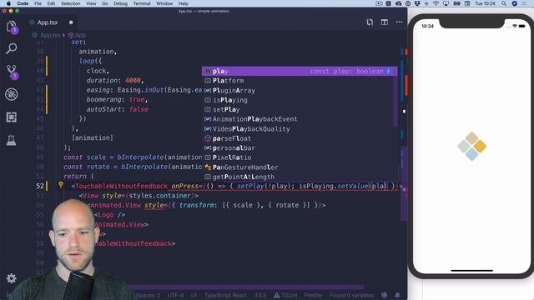Open the Manage gear menu
The height and width of the screenshot is (300, 534).
(11, 278)
